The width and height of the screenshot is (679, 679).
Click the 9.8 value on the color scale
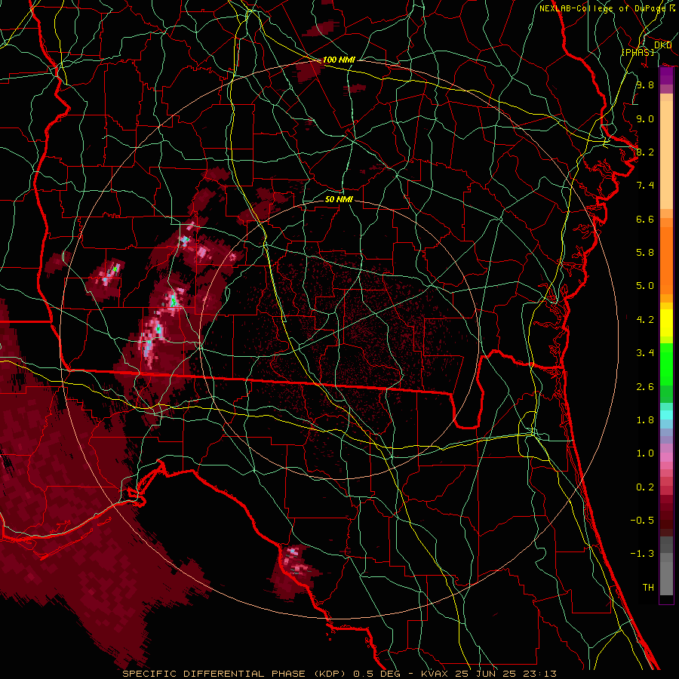(x=645, y=84)
